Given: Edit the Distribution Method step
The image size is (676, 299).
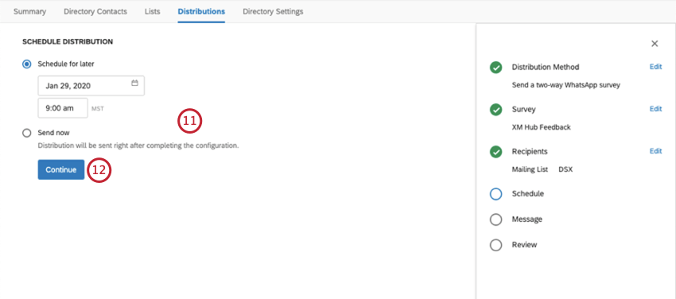Looking at the screenshot, I should 656,67.
